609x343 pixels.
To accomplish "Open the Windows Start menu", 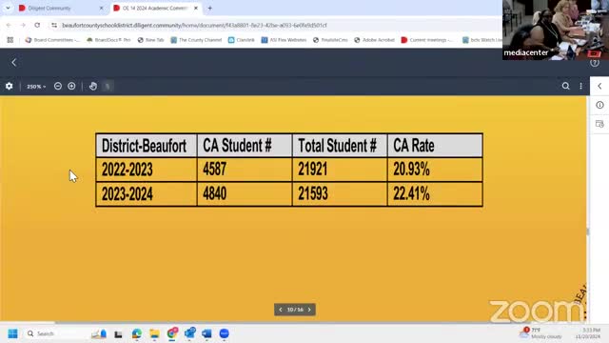I will click(x=12, y=333).
